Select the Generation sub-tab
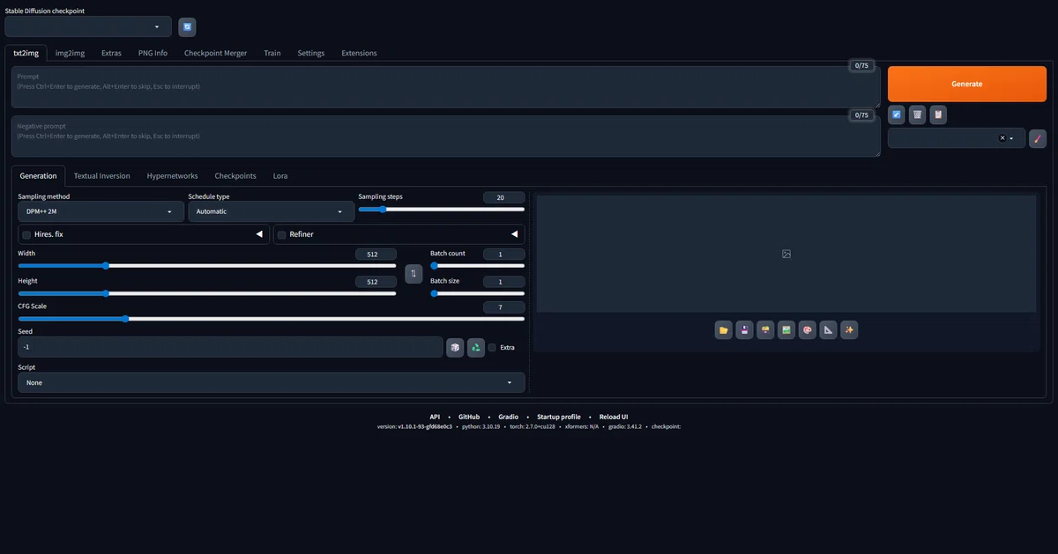The height and width of the screenshot is (554, 1058). click(x=38, y=175)
